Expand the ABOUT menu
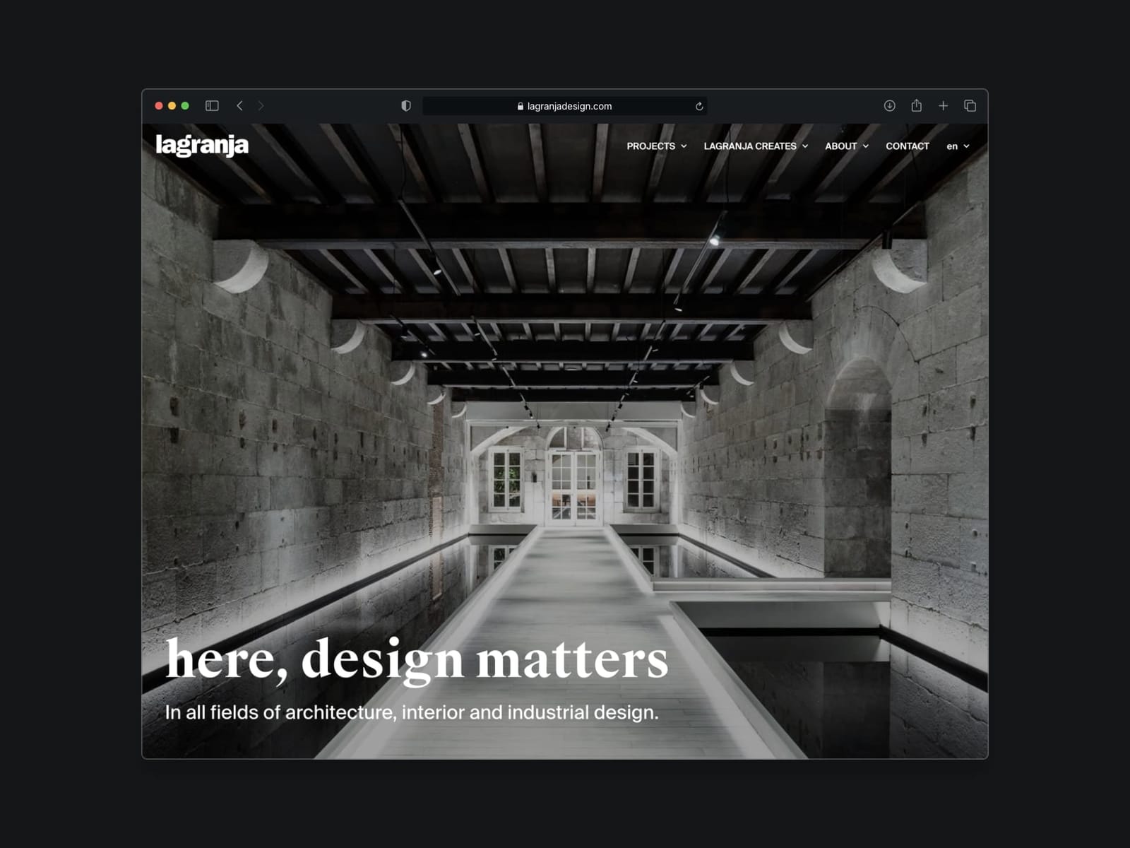1130x848 pixels. pyautogui.click(x=847, y=146)
